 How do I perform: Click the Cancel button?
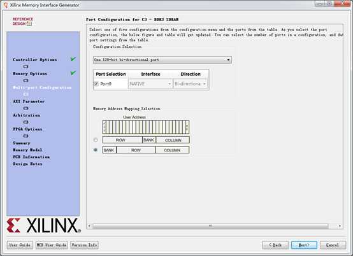coord(333,245)
